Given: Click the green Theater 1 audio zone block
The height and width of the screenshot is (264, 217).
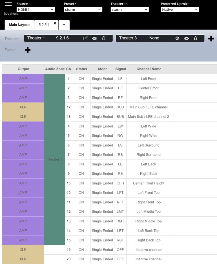Looking at the screenshot, I should pos(55,159).
